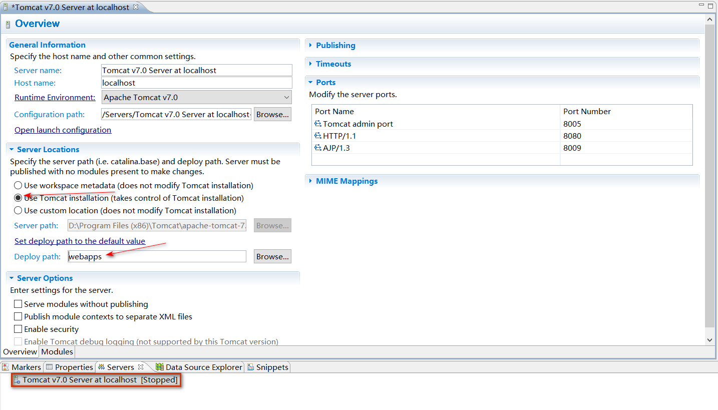Click the Host name text field
Image resolution: width=718 pixels, height=410 pixels.
tap(197, 83)
